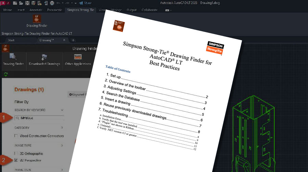
Task: Open 'Troubleshooting' contents entry
Action: click(149, 120)
